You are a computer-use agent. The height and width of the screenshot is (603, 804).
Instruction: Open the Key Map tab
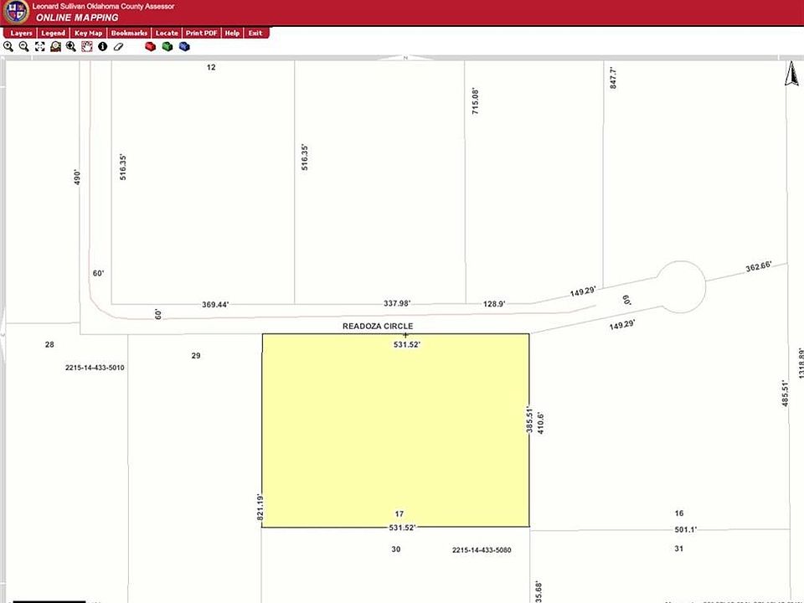point(88,33)
